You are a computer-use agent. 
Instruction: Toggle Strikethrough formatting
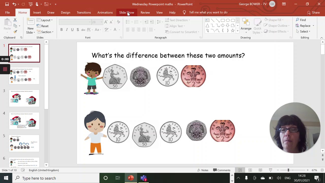coord(83,29)
